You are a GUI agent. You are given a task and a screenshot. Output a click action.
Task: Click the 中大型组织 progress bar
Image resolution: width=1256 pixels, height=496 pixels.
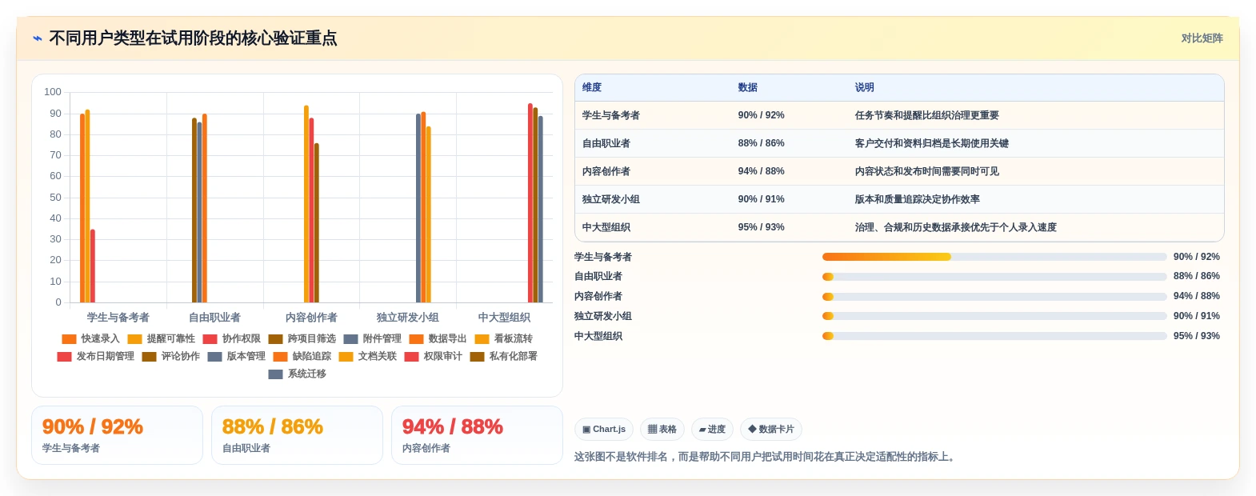point(994,336)
